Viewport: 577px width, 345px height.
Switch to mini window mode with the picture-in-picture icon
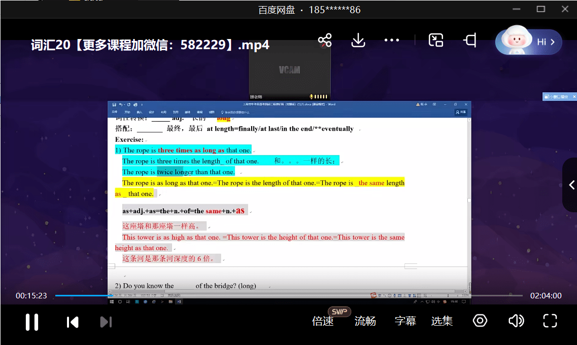[x=436, y=40]
